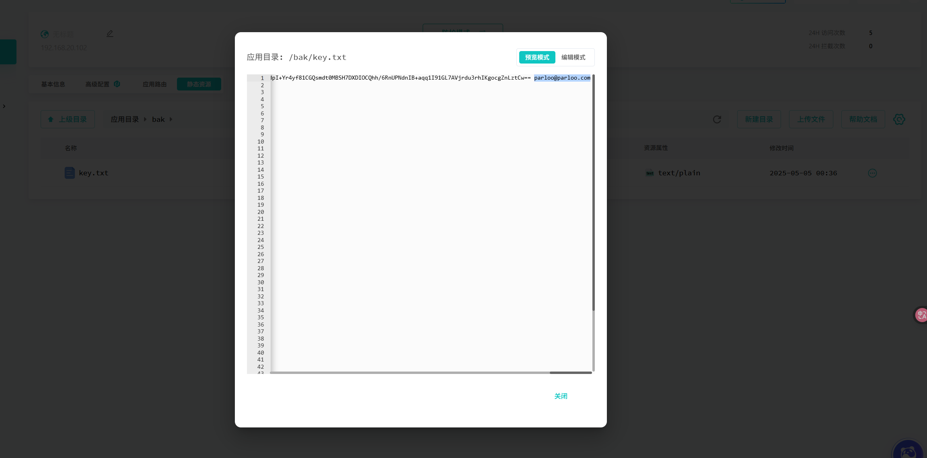The width and height of the screenshot is (927, 458).
Task: Click the more options icon on key.txt row
Action: [872, 173]
